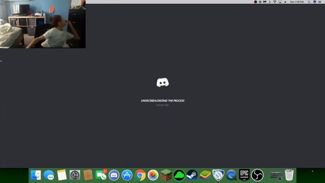Open OBS Studio from the dock
Screen dimensions: 325x183
(x=257, y=175)
